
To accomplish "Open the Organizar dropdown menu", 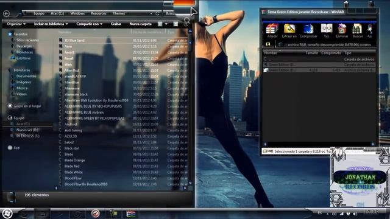I will point(16,24).
